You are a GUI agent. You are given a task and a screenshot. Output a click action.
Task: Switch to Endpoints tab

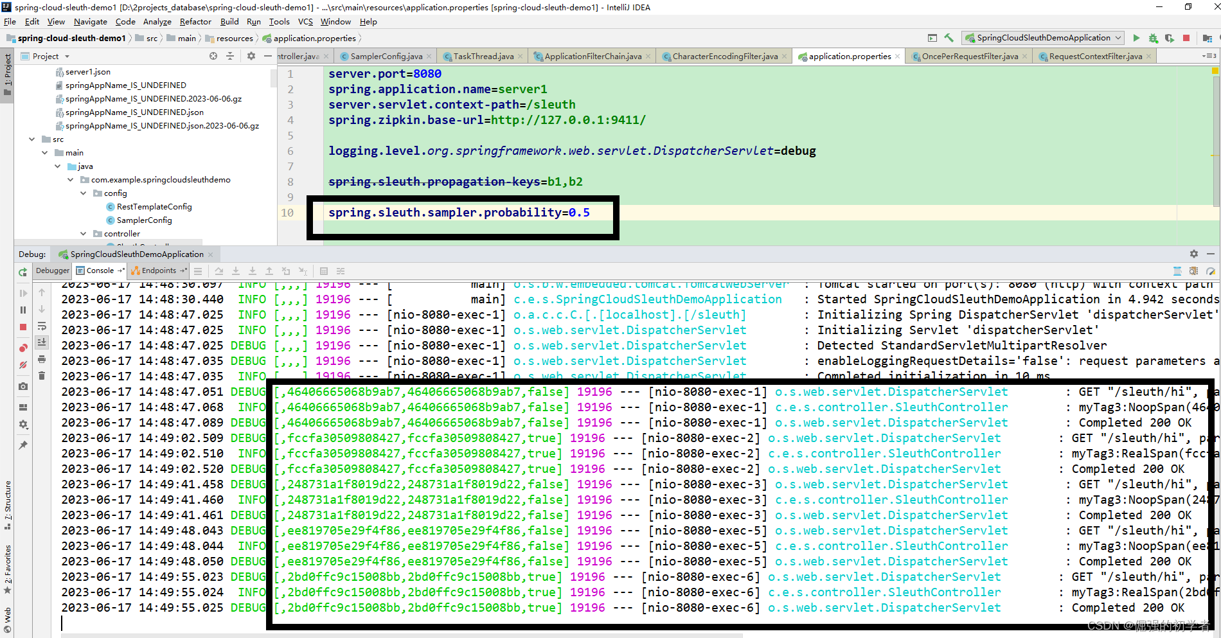(x=159, y=270)
